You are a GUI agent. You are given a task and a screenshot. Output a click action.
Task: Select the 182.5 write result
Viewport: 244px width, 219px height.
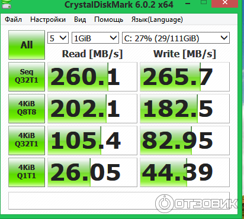[185, 109]
